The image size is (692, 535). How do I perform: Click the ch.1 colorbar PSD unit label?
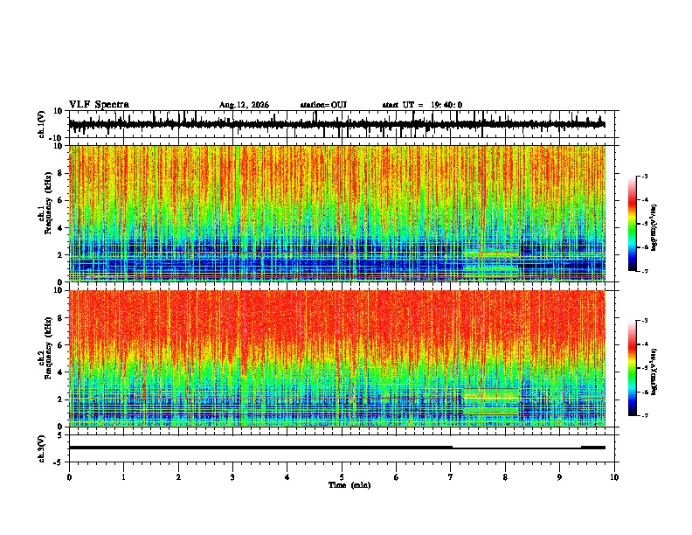tap(654, 228)
